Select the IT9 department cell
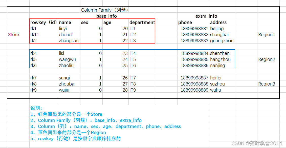Image resolution: width=286 pixels, height=148 pixels. pos(133,90)
